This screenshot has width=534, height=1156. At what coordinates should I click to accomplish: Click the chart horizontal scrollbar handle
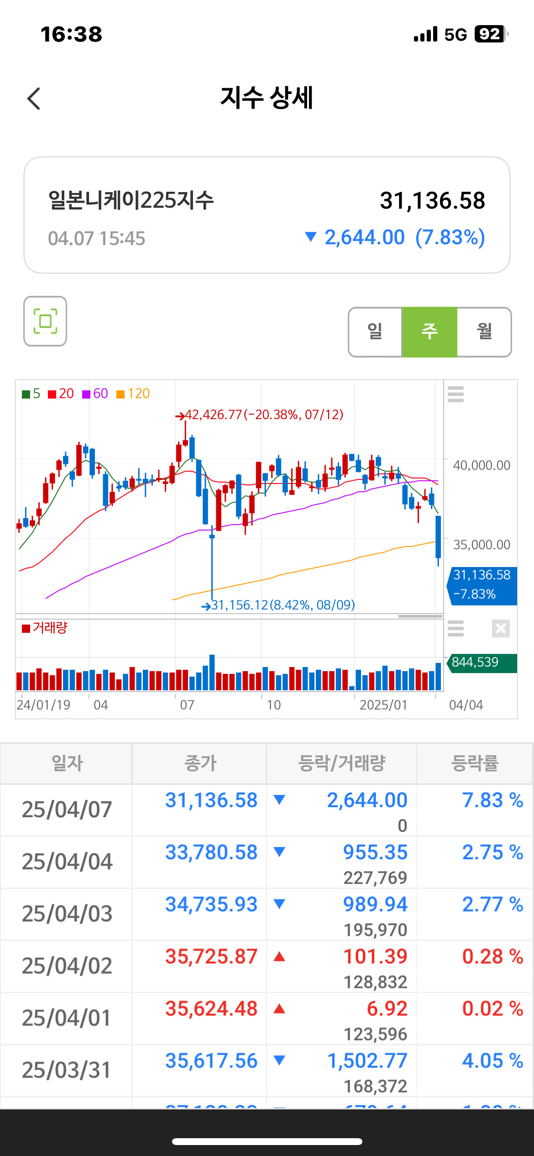click(x=420, y=616)
